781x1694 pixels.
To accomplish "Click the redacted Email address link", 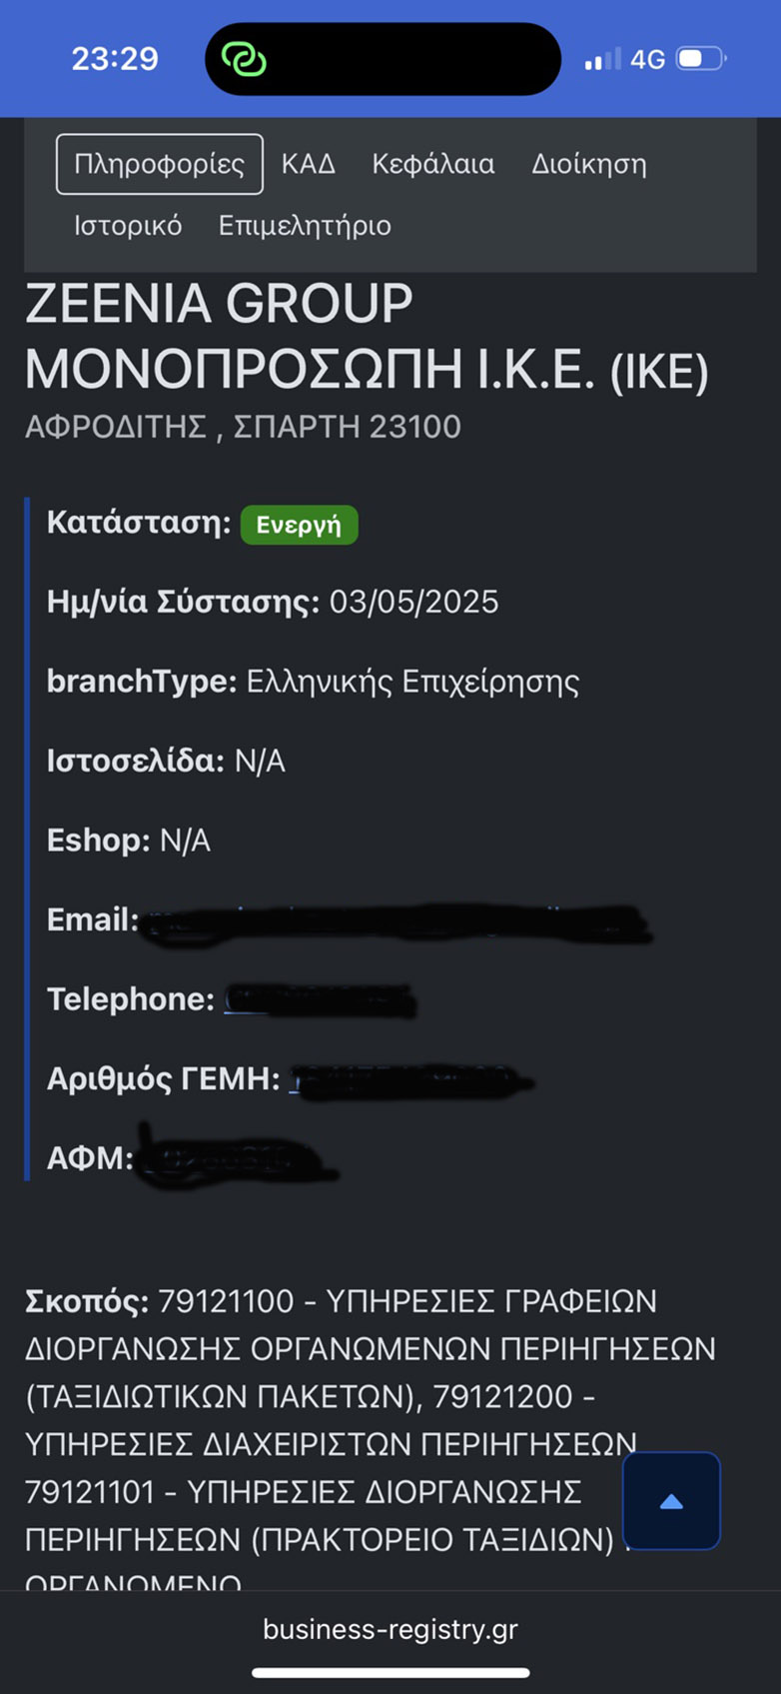I will [394, 921].
